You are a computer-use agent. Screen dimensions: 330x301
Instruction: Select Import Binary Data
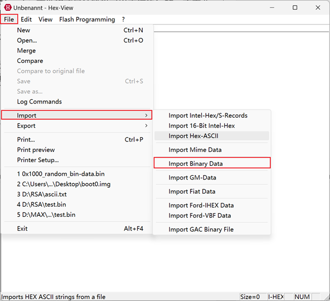tap(195, 163)
